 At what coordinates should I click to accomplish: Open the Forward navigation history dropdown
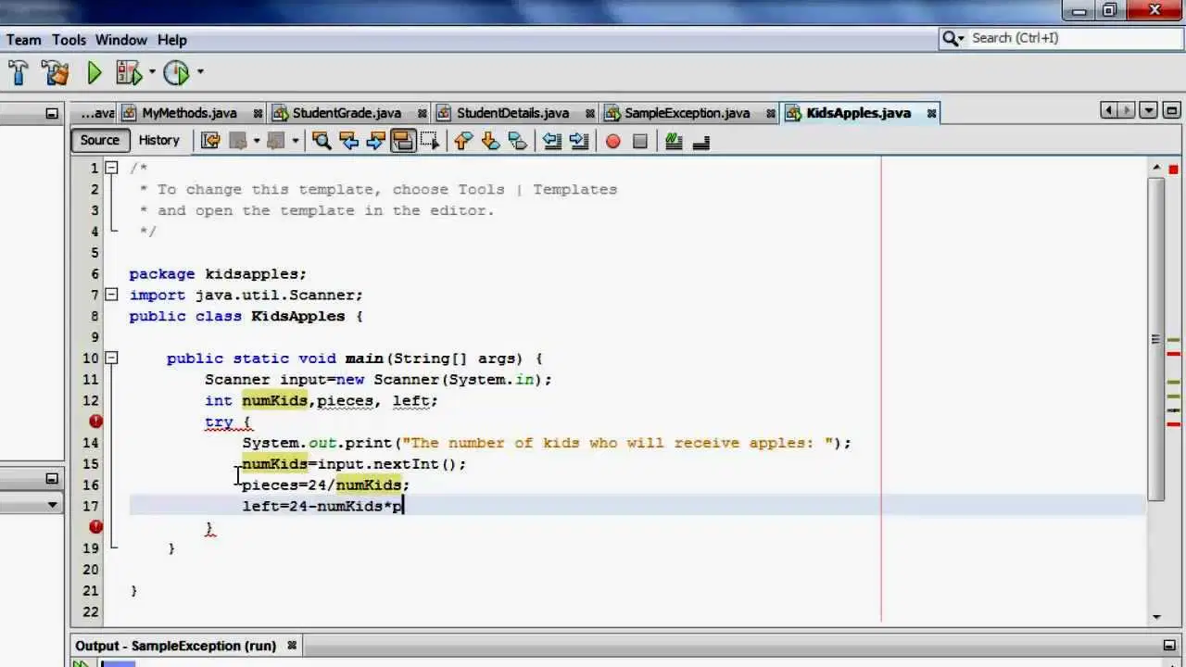click(x=296, y=141)
